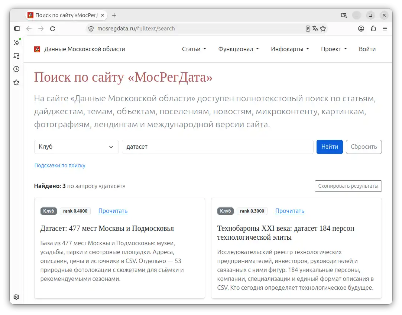This screenshot has height=315, width=402.
Task: Open the Подсказки по поиску link
Action: pos(60,166)
